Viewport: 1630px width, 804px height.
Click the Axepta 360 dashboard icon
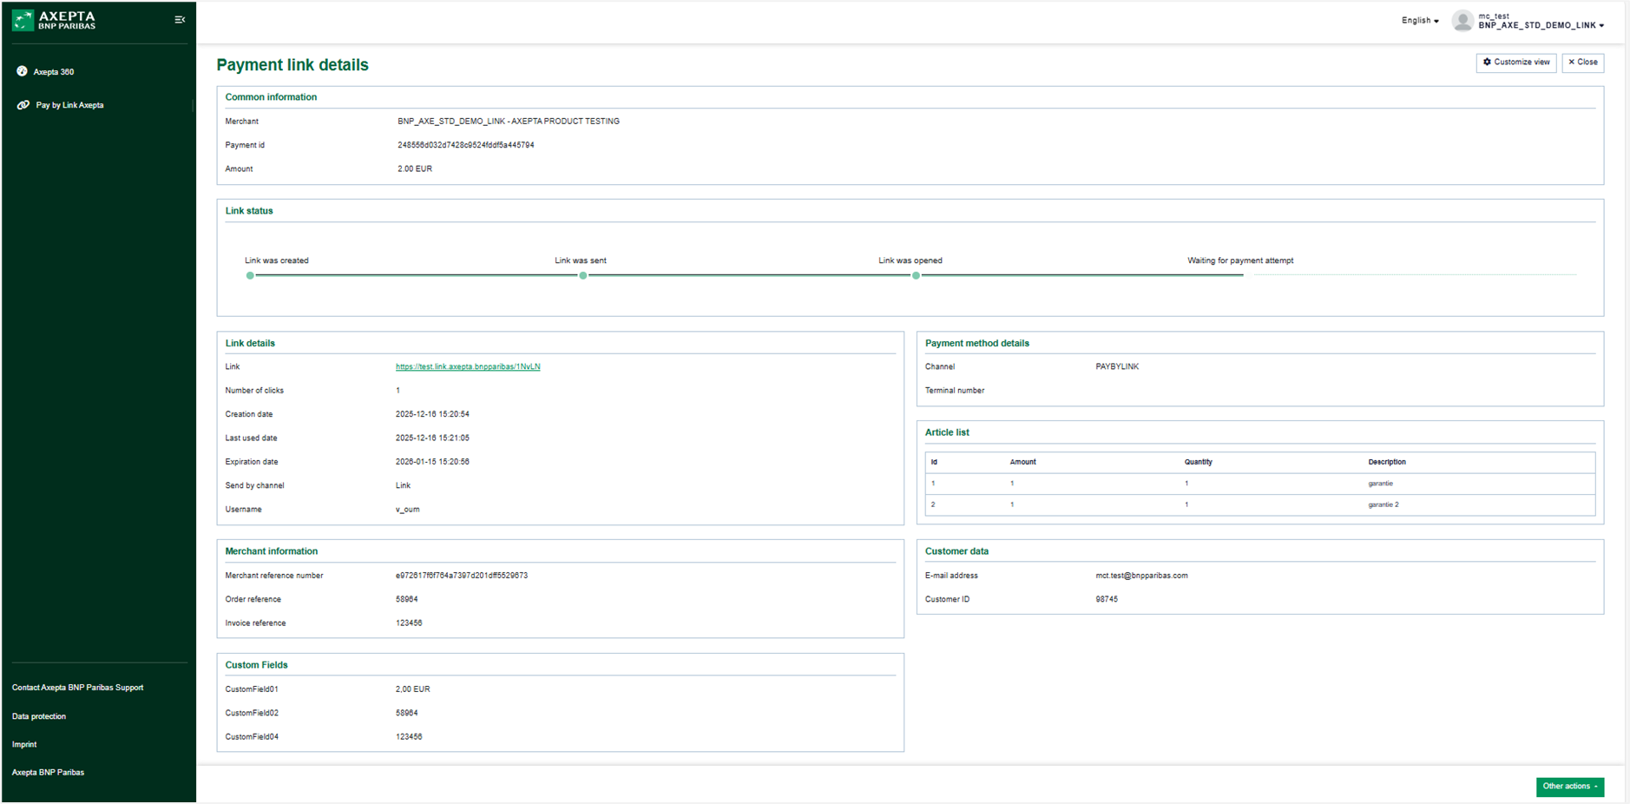(23, 71)
